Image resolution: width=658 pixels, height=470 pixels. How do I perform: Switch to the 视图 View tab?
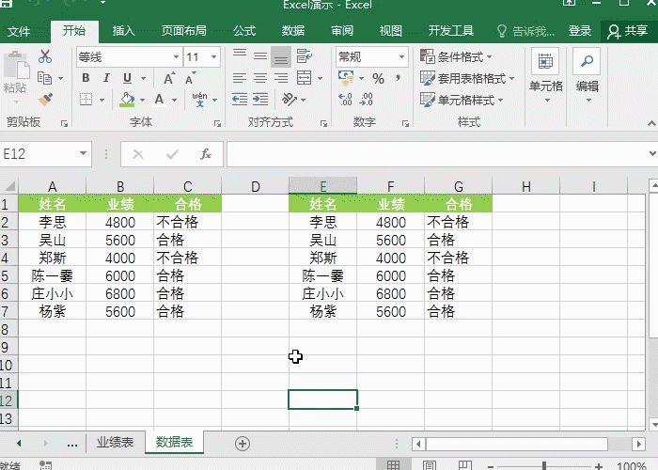(391, 31)
